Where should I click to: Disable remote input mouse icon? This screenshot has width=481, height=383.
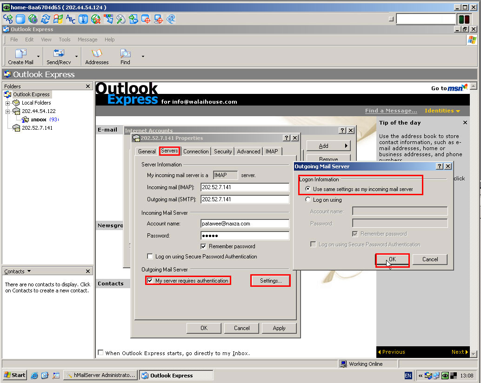[121, 19]
